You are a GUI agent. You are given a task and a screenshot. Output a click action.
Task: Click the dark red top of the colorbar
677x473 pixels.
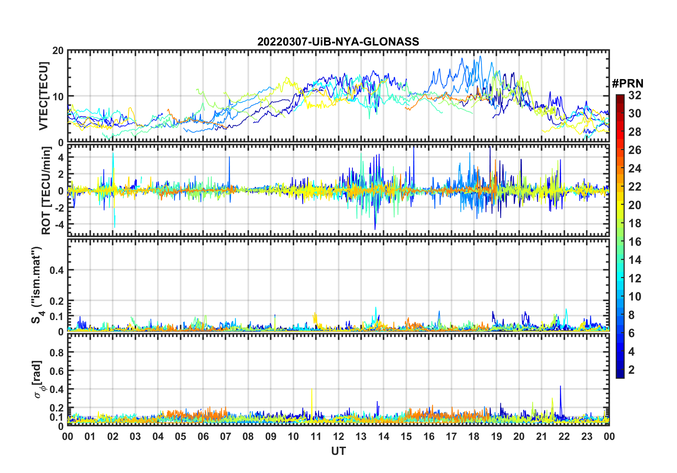pyautogui.click(x=620, y=98)
